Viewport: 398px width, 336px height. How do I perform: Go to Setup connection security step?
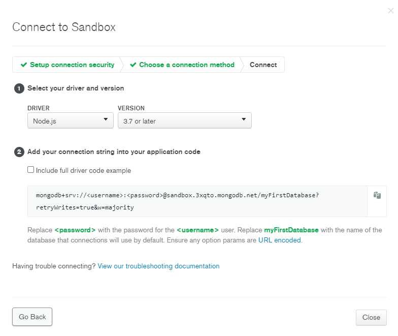tap(72, 65)
